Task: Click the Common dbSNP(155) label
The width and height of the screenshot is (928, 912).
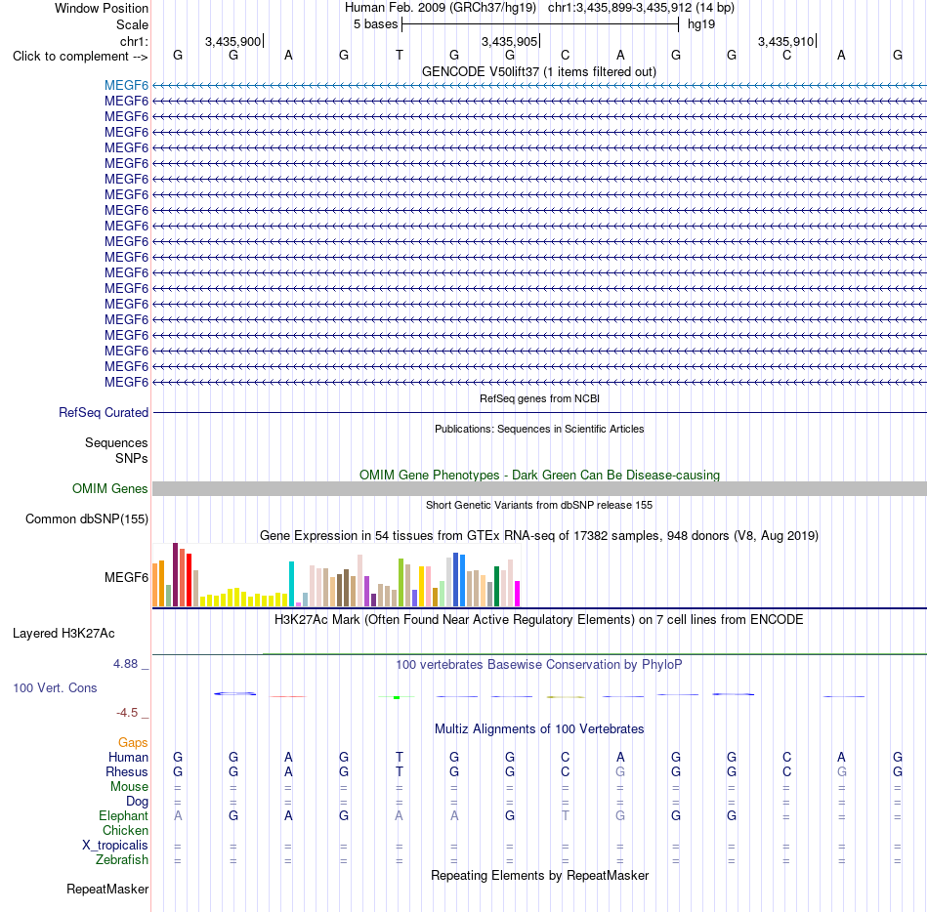Action: pyautogui.click(x=87, y=518)
